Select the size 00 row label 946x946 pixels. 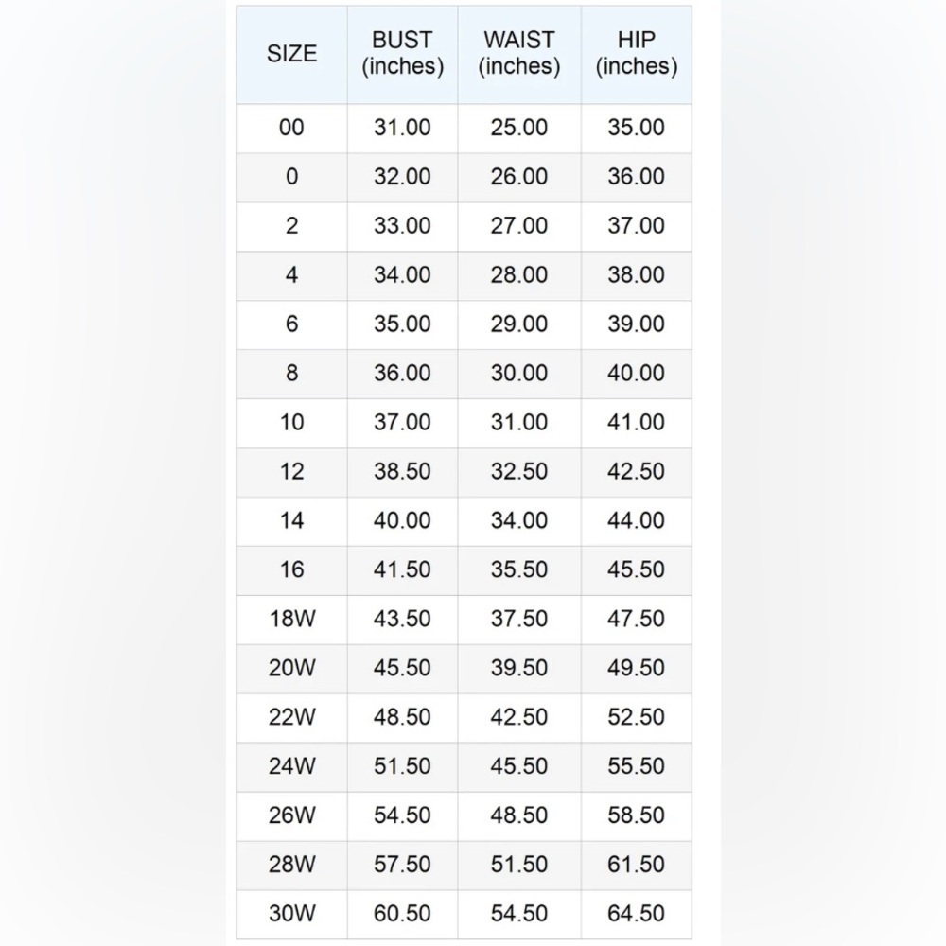(292, 128)
